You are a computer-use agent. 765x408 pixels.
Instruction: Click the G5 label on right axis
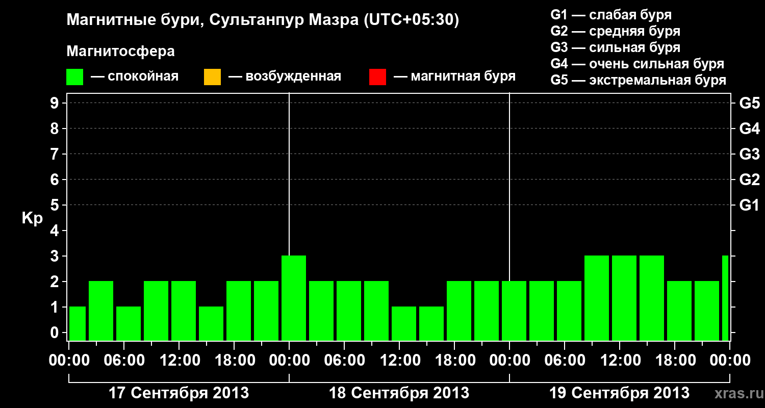point(750,103)
